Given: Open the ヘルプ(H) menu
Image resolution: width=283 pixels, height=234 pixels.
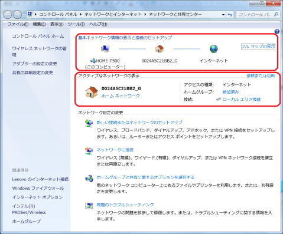Looking at the screenshot, I should click(x=98, y=24).
